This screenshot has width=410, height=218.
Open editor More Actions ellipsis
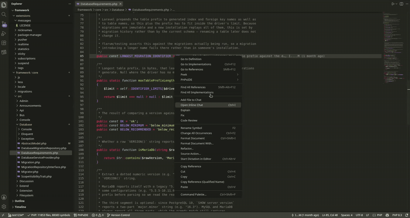click(407, 4)
